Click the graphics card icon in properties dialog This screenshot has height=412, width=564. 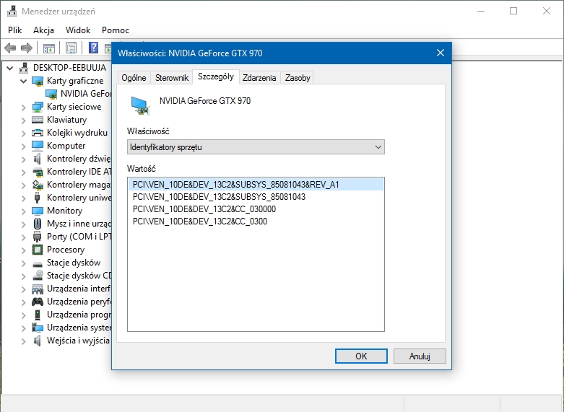click(140, 105)
